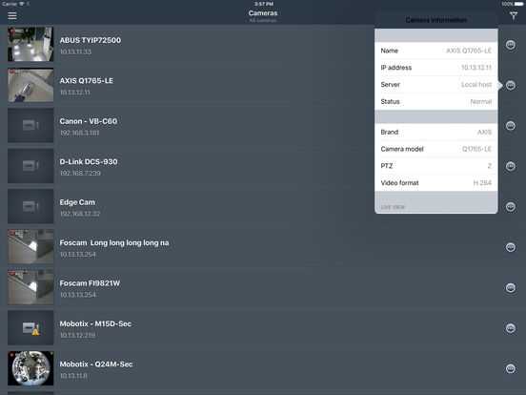Open the hamburger menu
This screenshot has height=395, width=526.
[12, 16]
